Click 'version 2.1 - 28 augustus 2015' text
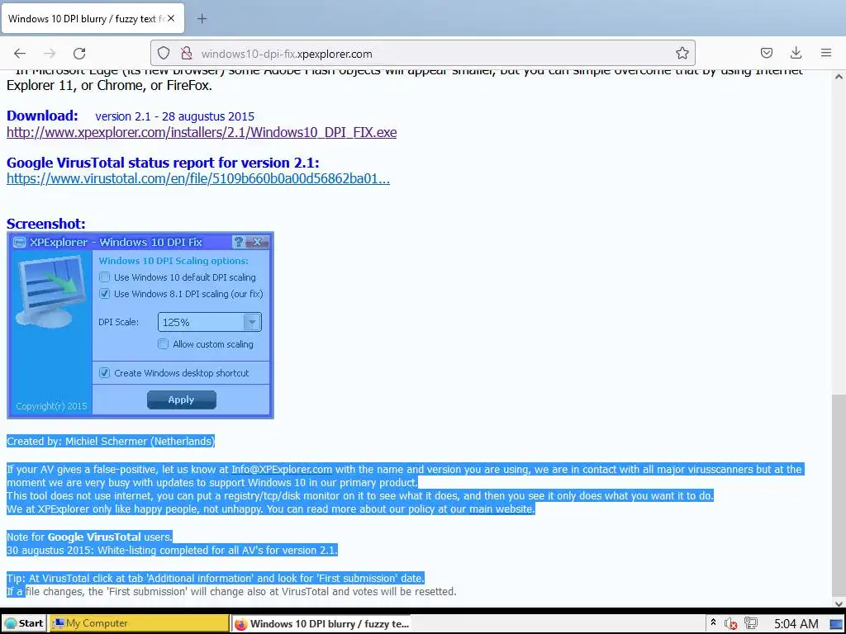This screenshot has height=634, width=846. click(x=175, y=116)
